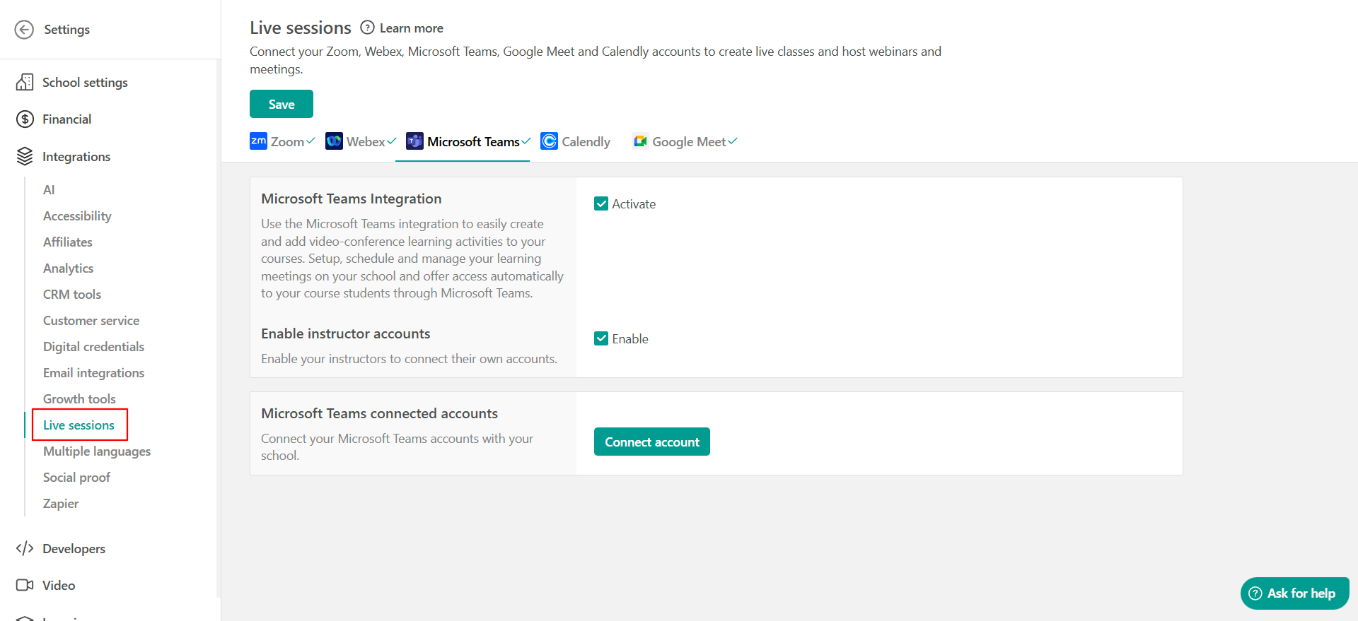Collapse the Integrations section
The height and width of the screenshot is (621, 1358).
[76, 157]
